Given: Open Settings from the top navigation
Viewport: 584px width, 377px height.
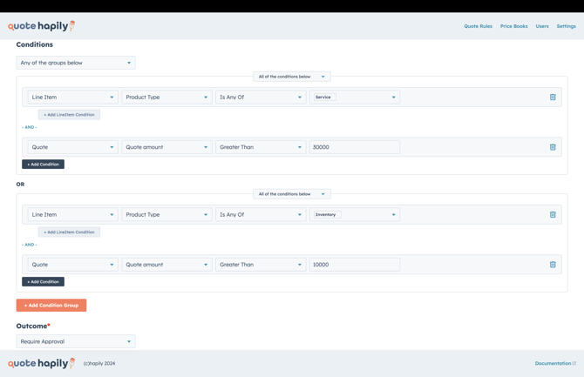Looking at the screenshot, I should (566, 26).
